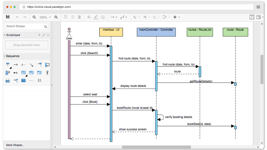Collapse the Sequence shapes section

coord(4,56)
